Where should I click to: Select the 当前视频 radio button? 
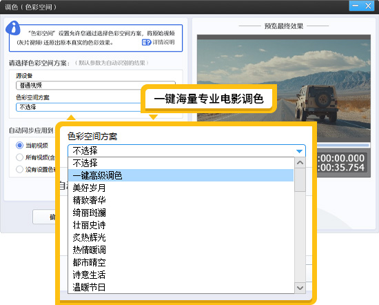[19, 145]
